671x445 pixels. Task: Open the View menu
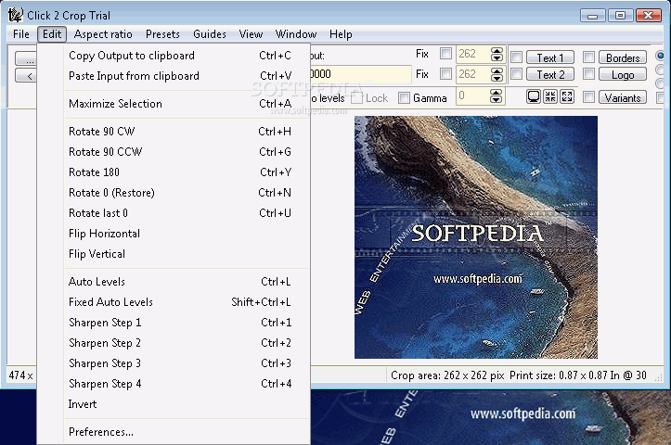point(251,34)
